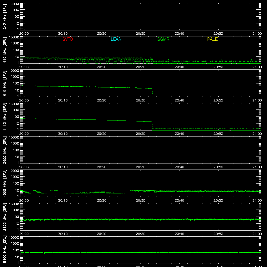Screen dimensions: 267x267
Task: Click the green SGMR station label
Action: 163,39
